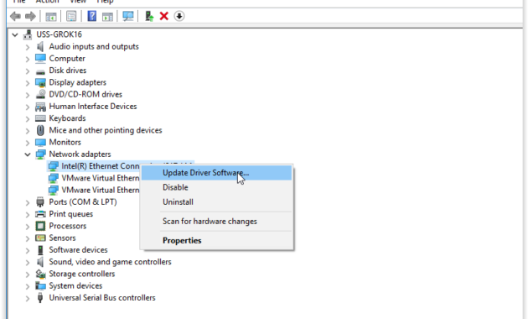This screenshot has width=528, height=319.
Task: Expand the Audio inputs and outputs node
Action: click(x=28, y=47)
